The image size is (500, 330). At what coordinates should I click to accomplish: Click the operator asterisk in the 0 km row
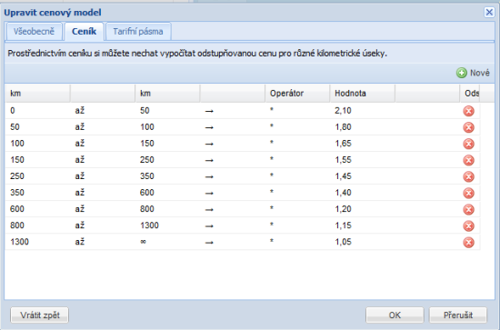point(272,110)
